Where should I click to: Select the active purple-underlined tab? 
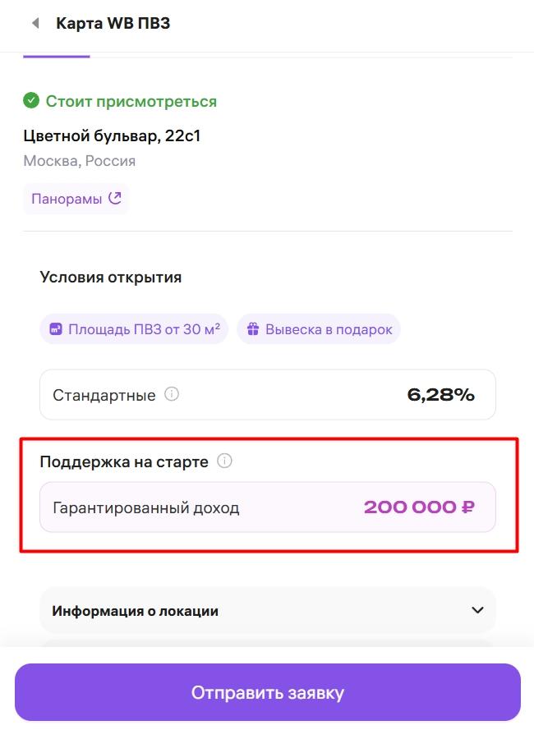(56, 56)
